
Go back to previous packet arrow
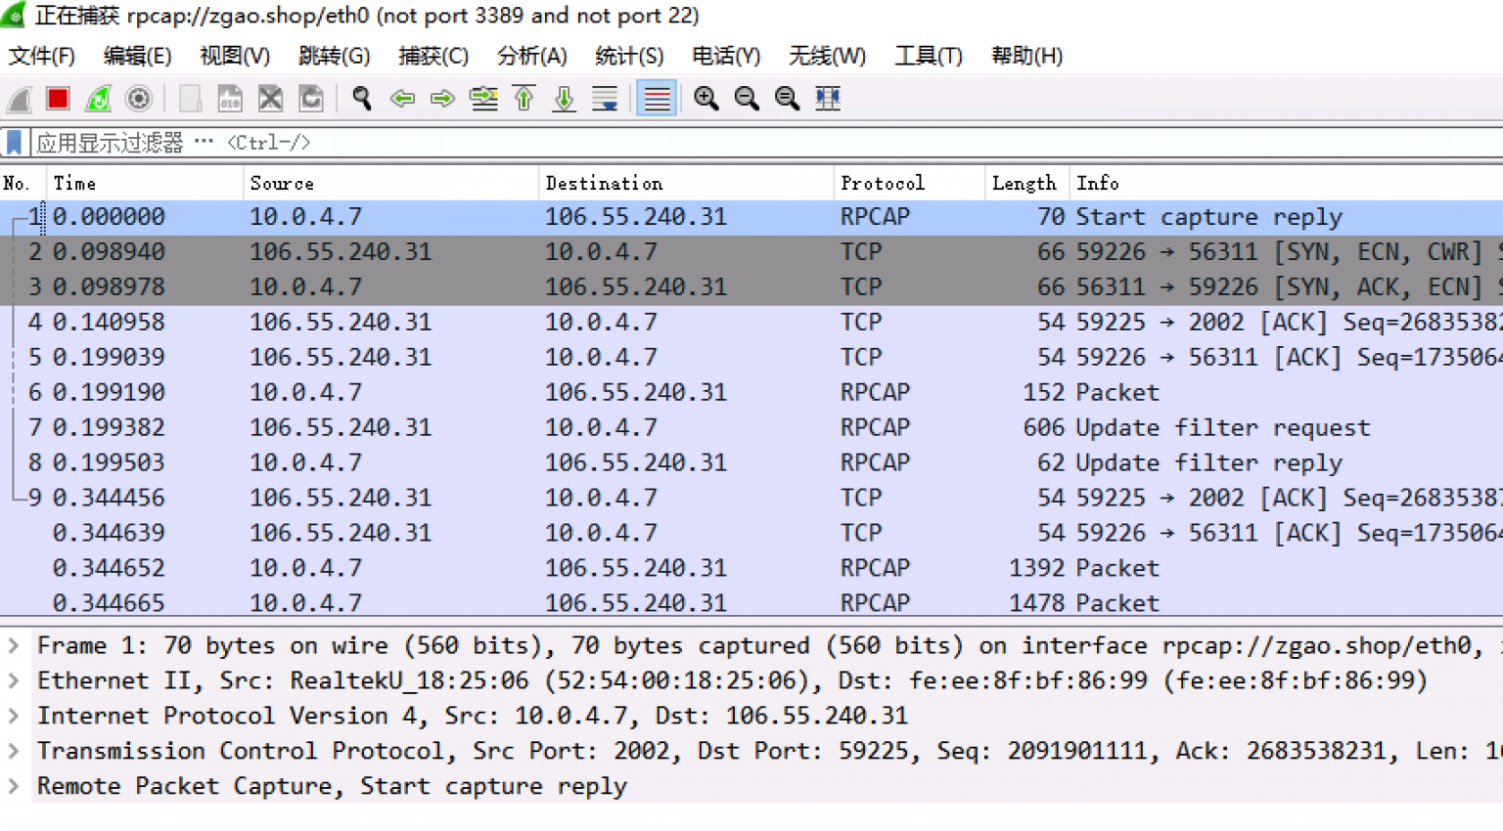[402, 99]
